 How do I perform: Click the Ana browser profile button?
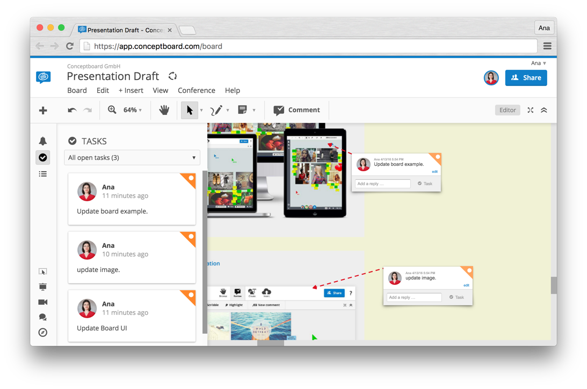[544, 28]
